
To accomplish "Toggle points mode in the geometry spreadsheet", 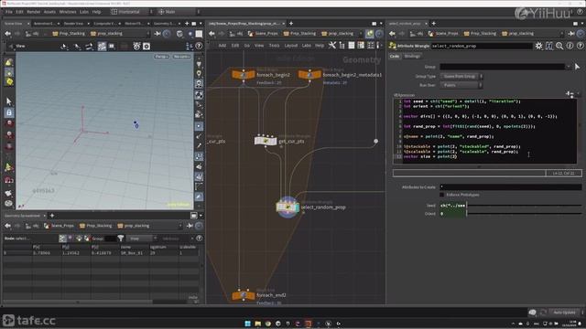I will pyautogui.click(x=62, y=238).
